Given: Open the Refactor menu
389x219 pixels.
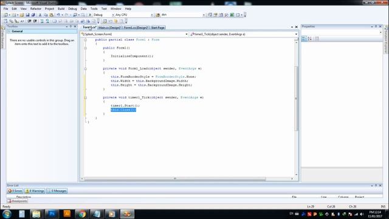Looking at the screenshot, I should [36, 9].
